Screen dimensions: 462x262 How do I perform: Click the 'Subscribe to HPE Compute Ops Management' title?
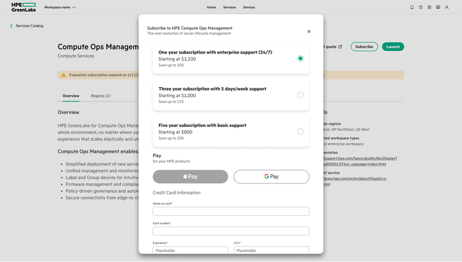tap(190, 28)
